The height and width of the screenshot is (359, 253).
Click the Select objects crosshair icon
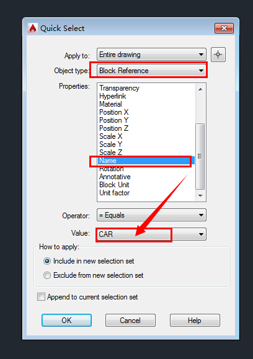[218, 55]
